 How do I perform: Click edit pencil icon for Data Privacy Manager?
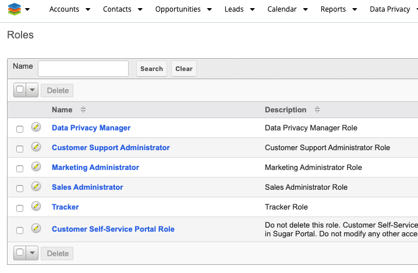[36, 127]
